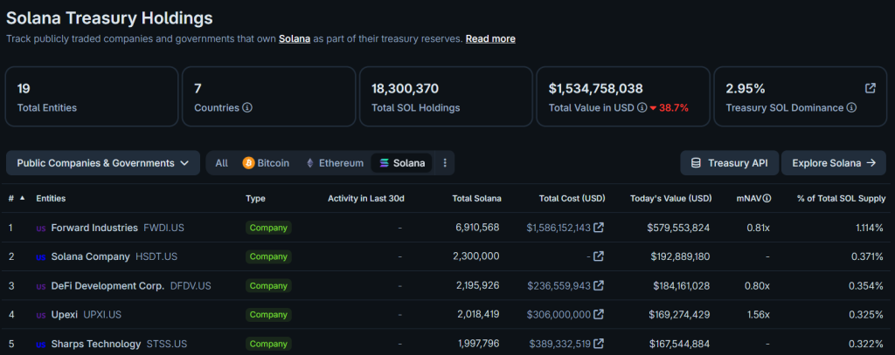This screenshot has width=895, height=355.
Task: Open the Read more link
Action: 490,39
